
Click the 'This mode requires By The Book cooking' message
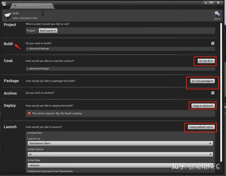(x=57, y=114)
